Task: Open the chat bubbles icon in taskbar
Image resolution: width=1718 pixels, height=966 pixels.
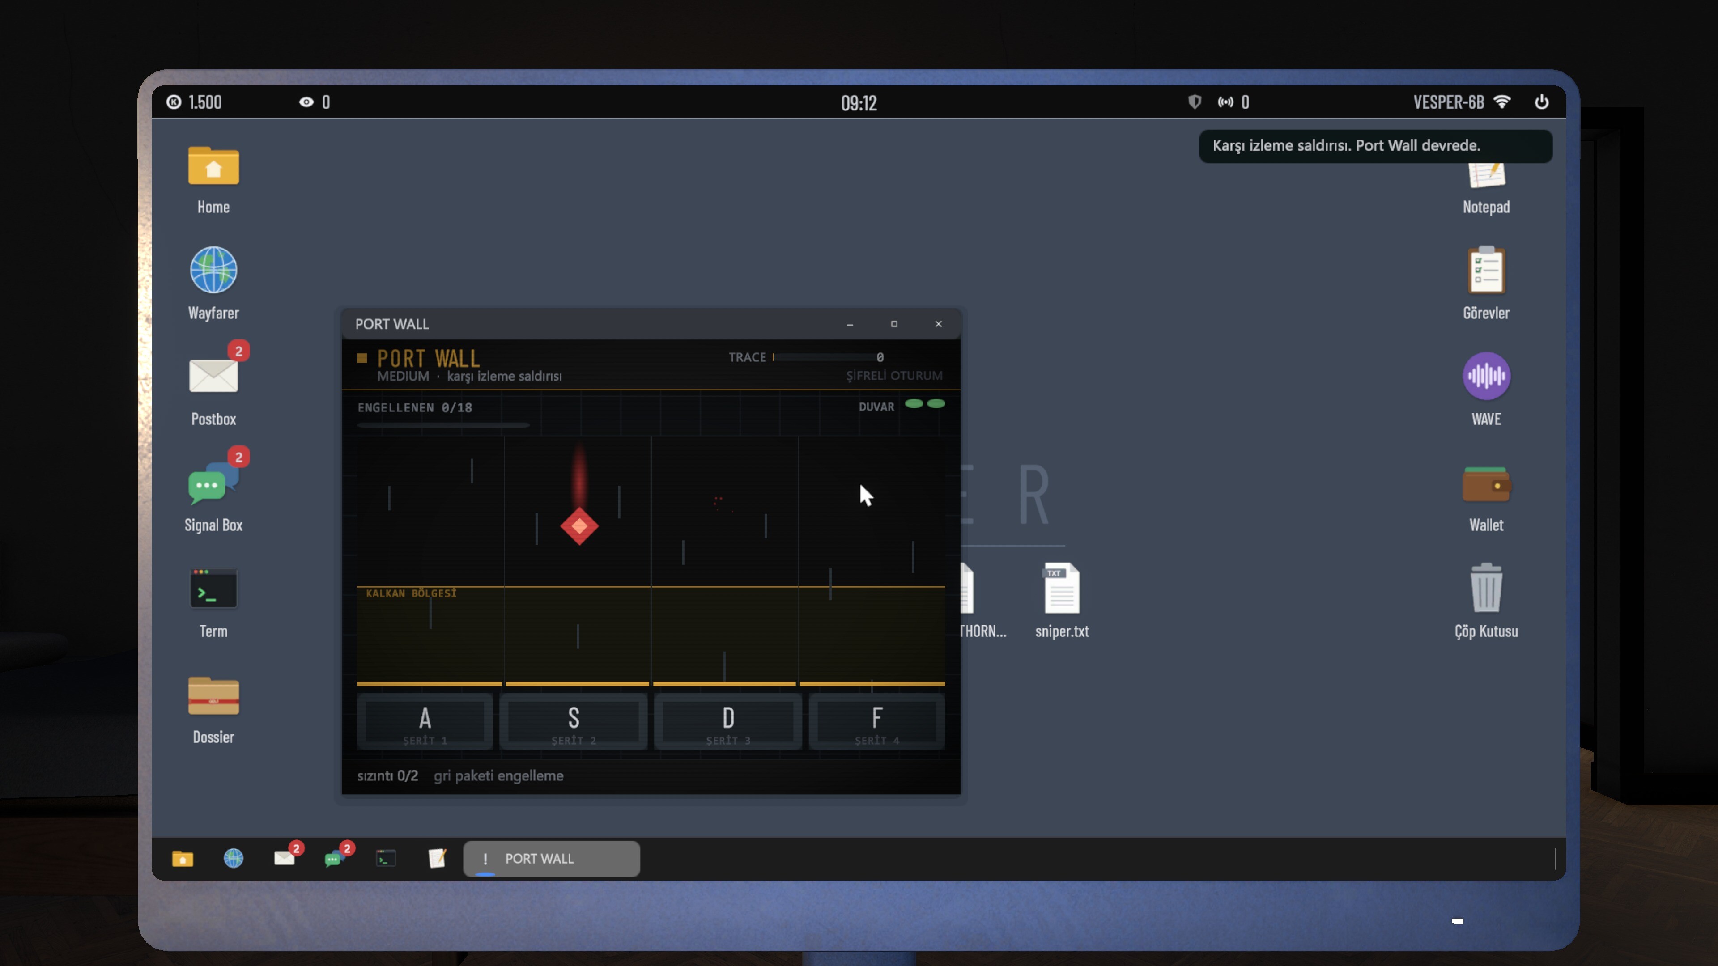Action: point(334,859)
